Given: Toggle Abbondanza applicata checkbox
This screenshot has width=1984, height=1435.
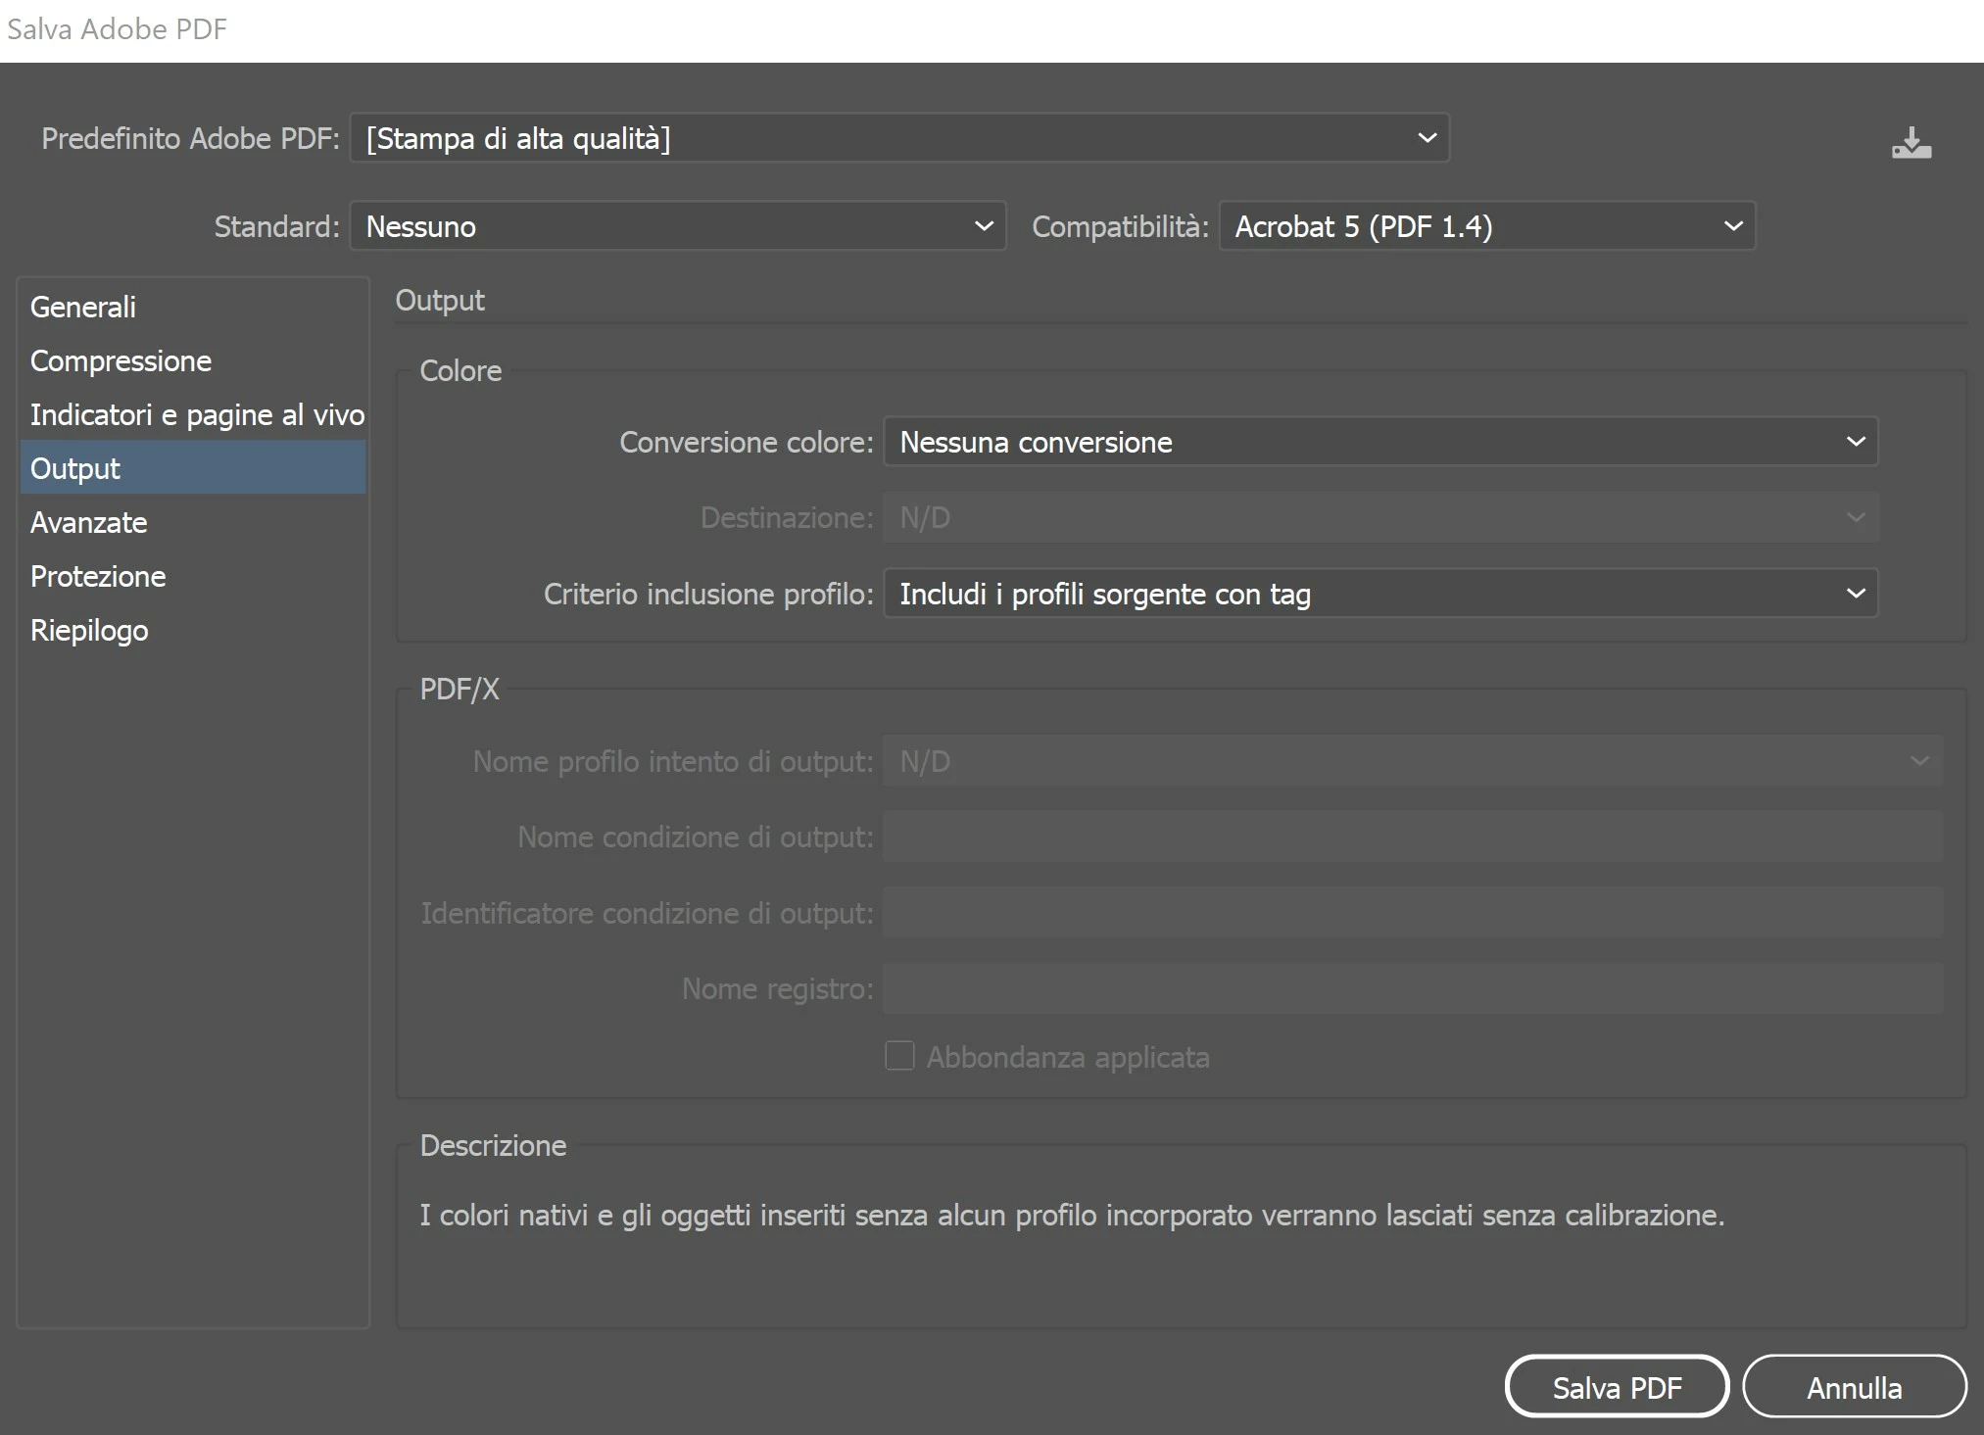Looking at the screenshot, I should click(x=899, y=1056).
